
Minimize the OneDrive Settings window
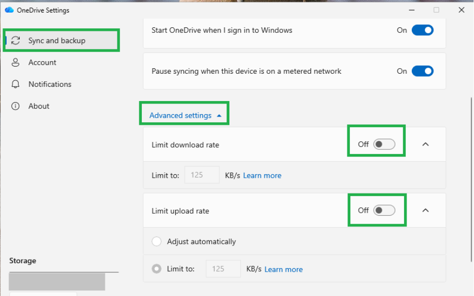(411, 10)
